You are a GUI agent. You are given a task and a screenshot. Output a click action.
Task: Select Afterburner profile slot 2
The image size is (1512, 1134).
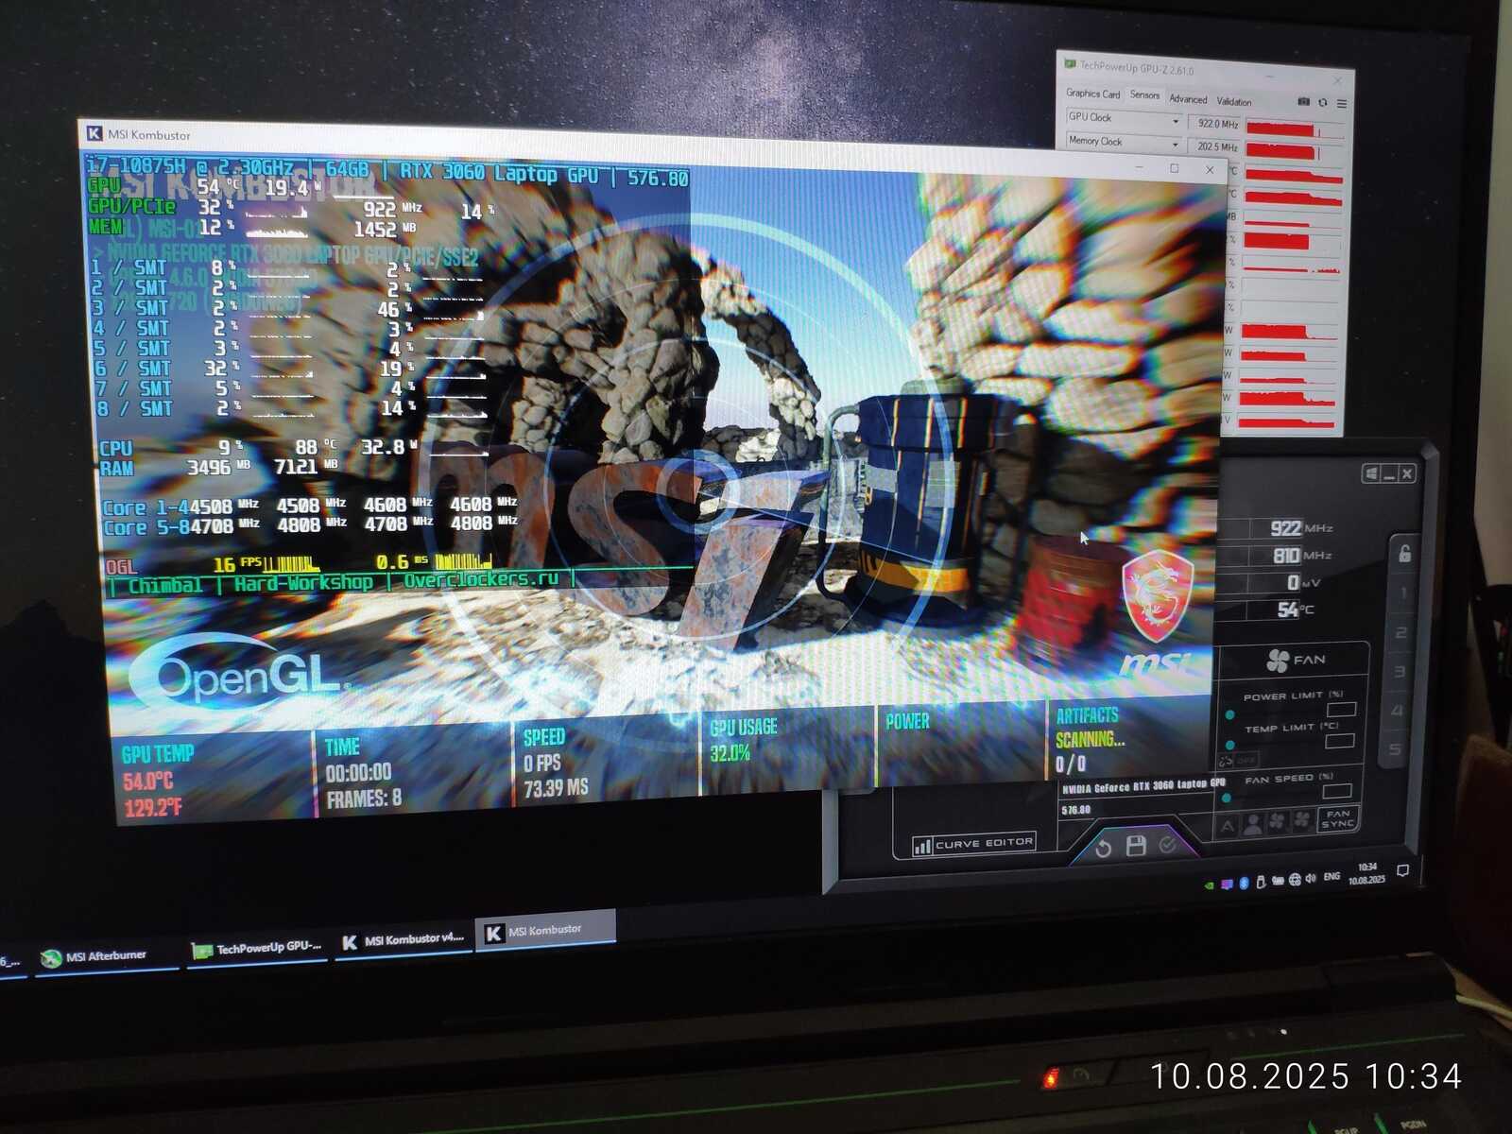(1401, 632)
